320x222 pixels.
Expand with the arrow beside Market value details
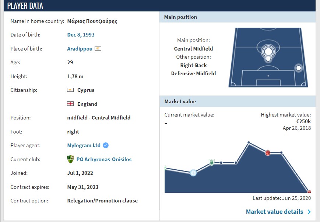point(309,212)
